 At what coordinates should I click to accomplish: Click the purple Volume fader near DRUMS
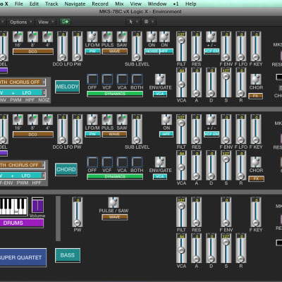click(x=37, y=205)
